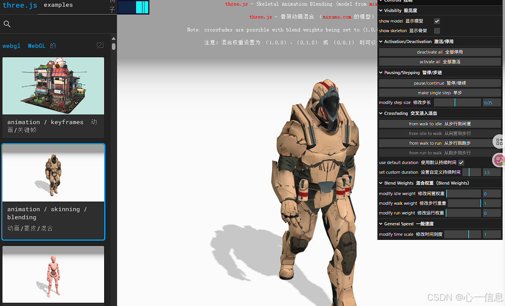Start crossfade from walk to idle

point(440,124)
